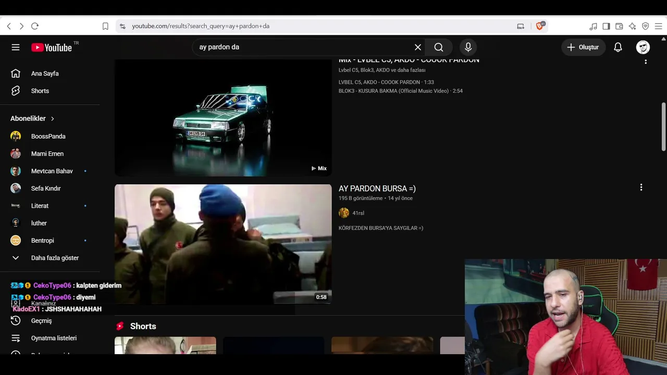Bookmark this page using the bookmark icon
Image resolution: width=667 pixels, height=375 pixels.
(105, 26)
